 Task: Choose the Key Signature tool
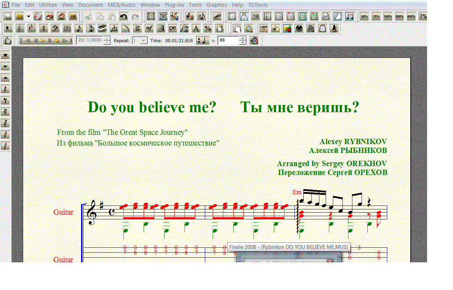click(x=32, y=28)
